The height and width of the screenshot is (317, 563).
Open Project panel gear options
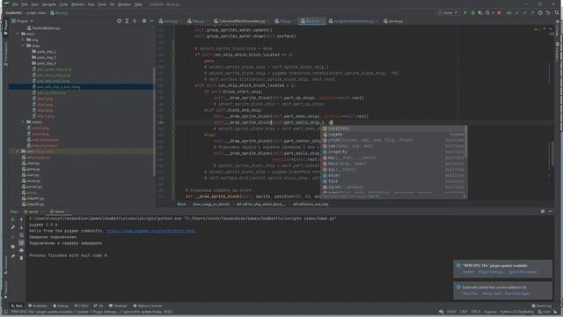[144, 21]
